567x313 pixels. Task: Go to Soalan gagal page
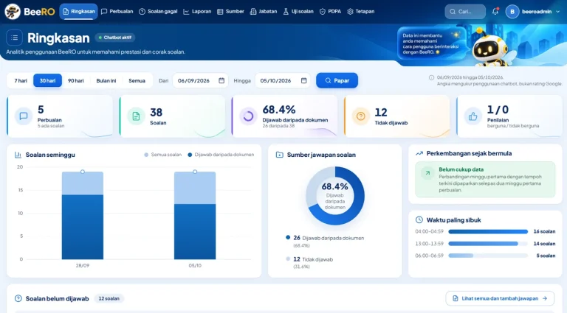(158, 12)
